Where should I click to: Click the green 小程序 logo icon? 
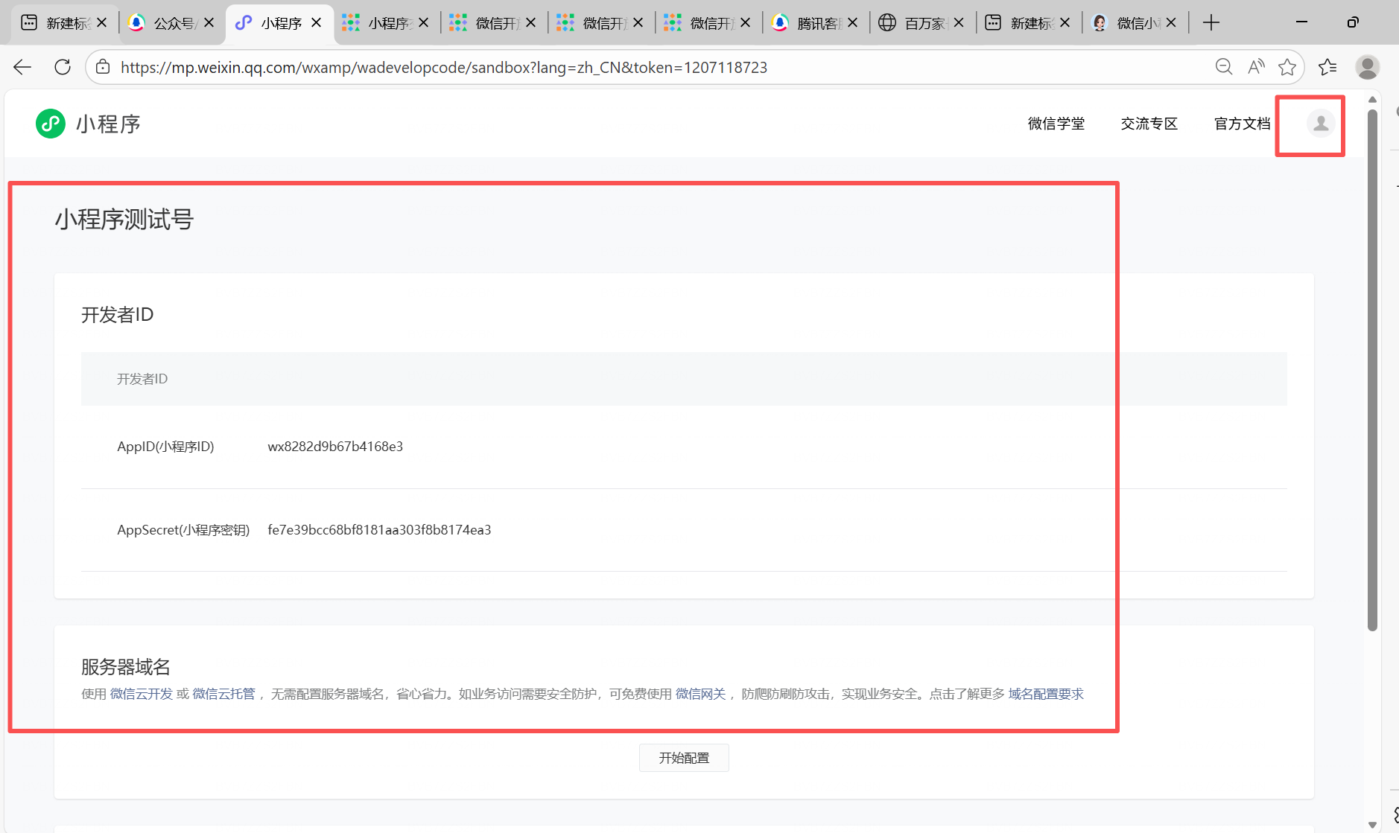(51, 124)
